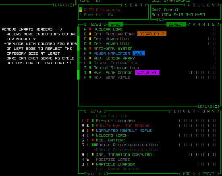Select the Mobile Reconstruction Unit in slot 6
The height and width of the screenshot is (176, 222).
pos(127,145)
